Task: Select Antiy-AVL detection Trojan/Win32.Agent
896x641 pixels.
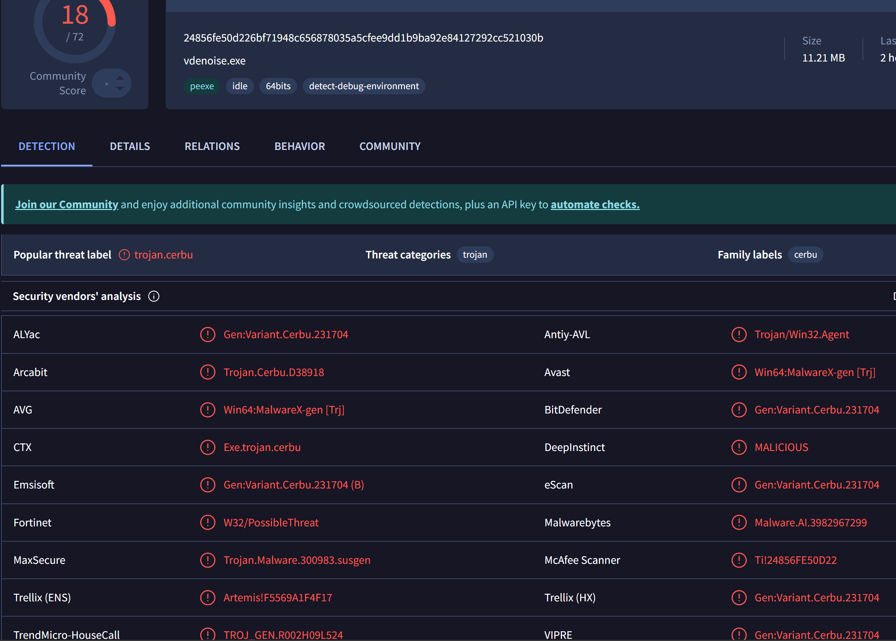Action: point(802,335)
